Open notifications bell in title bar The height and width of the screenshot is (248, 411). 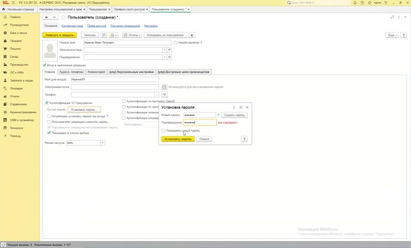point(355,3)
